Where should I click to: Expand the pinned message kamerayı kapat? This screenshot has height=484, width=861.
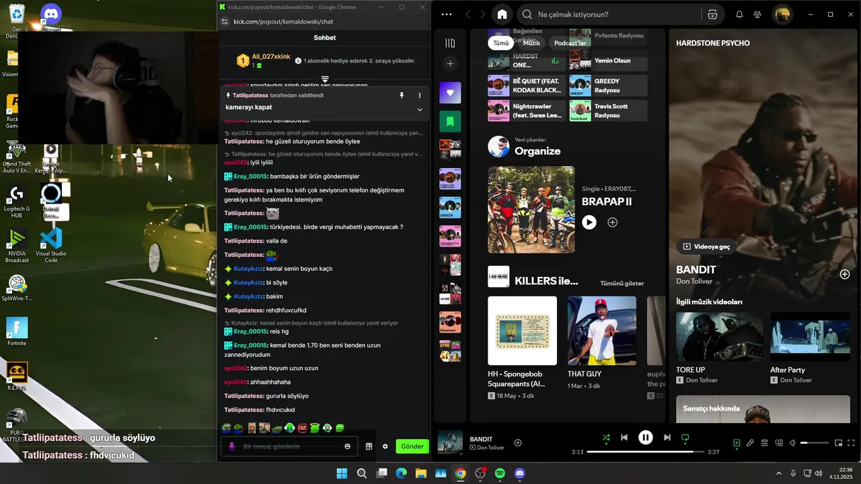pos(419,110)
